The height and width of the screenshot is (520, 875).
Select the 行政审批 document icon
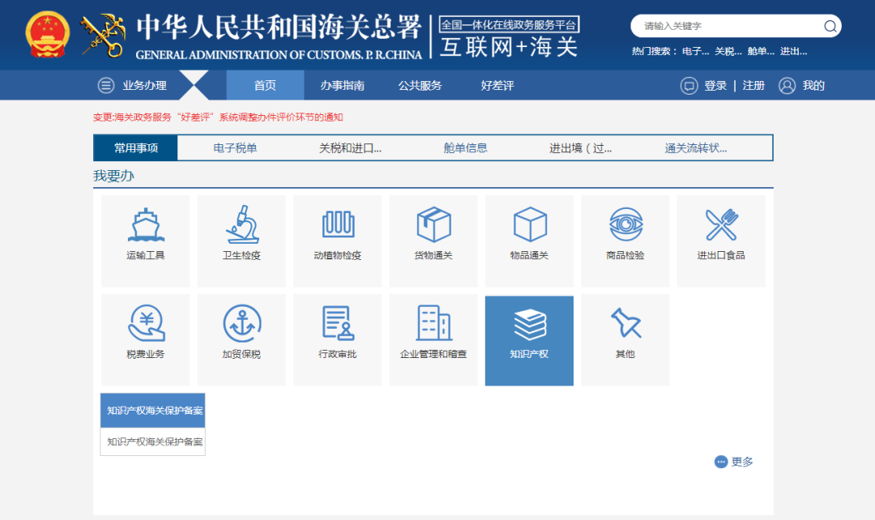[x=337, y=328]
